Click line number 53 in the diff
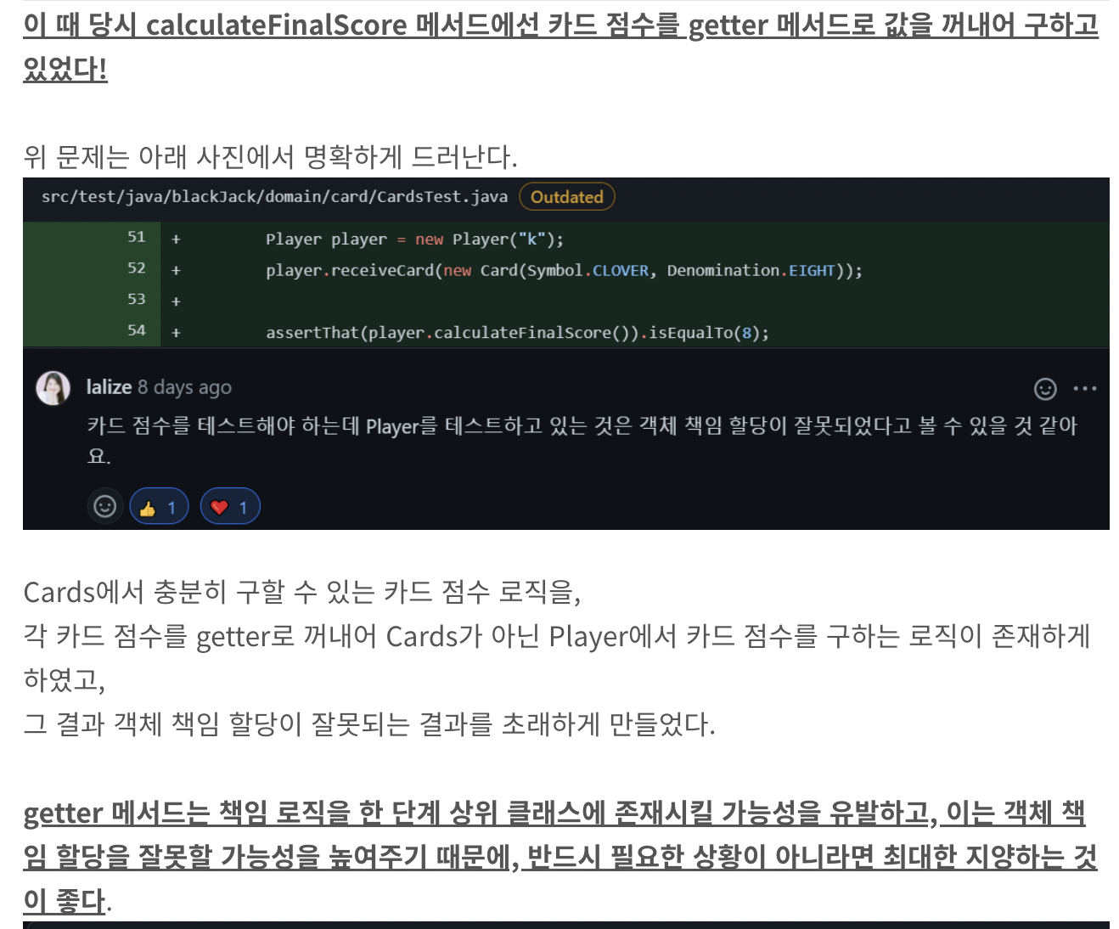 [137, 300]
